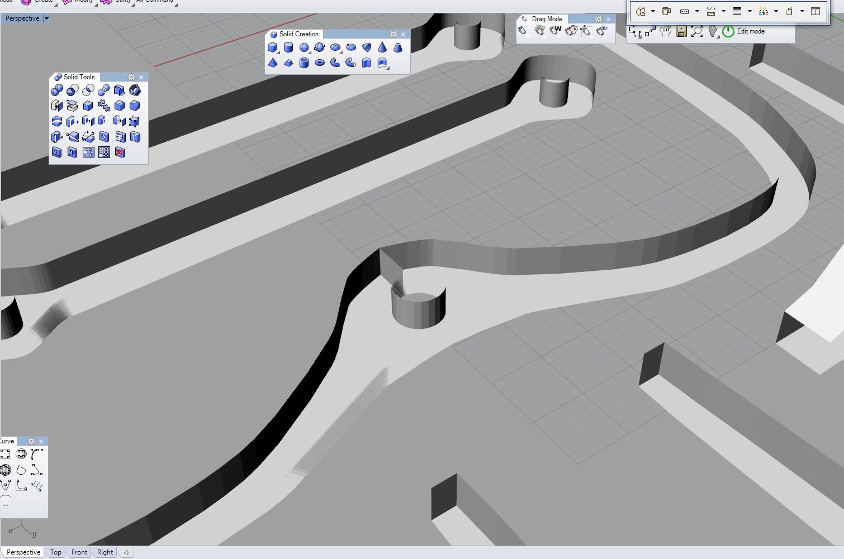The image size is (844, 559).
Task: Open the Perspective viewport dropdown arrow
Action: (46, 18)
